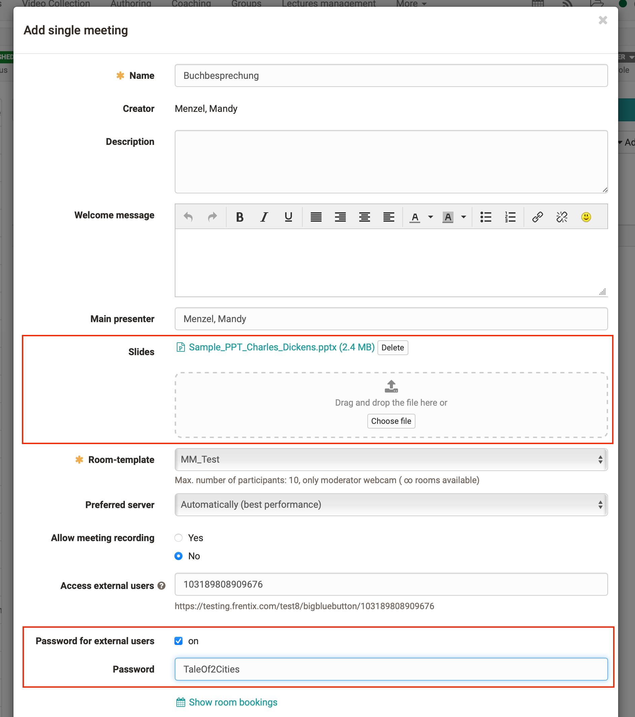Toggle italic formatting in Welcome message
The width and height of the screenshot is (635, 717).
[264, 217]
